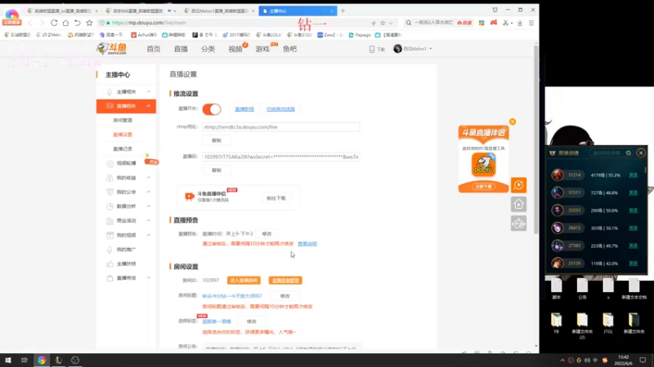Collapse the 主播相关 sidebar chevron
Screen dimensions: 654x367
click(149, 91)
